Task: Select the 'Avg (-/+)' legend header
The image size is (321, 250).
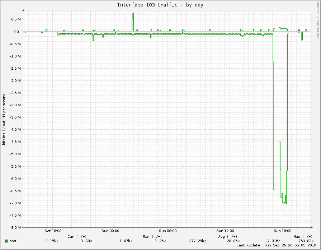Action: click(227, 236)
